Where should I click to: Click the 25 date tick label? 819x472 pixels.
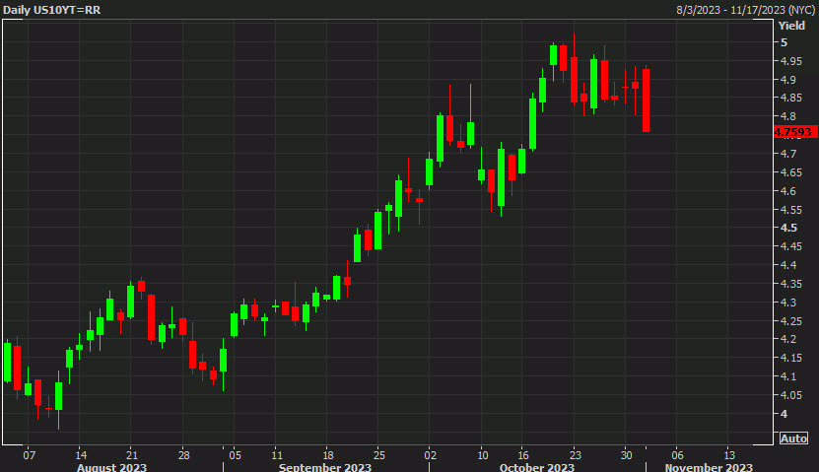tap(379, 455)
